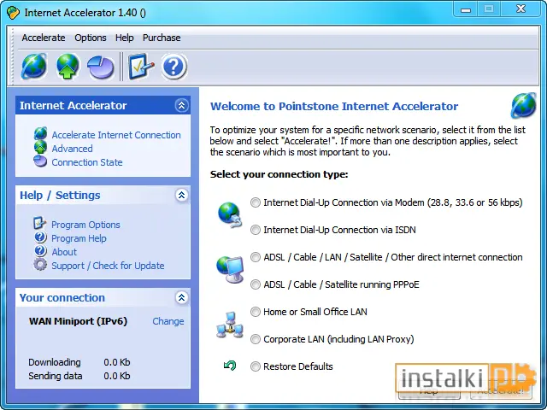
Task: Click the Sending data 0.0 Kb value
Action: tap(117, 376)
